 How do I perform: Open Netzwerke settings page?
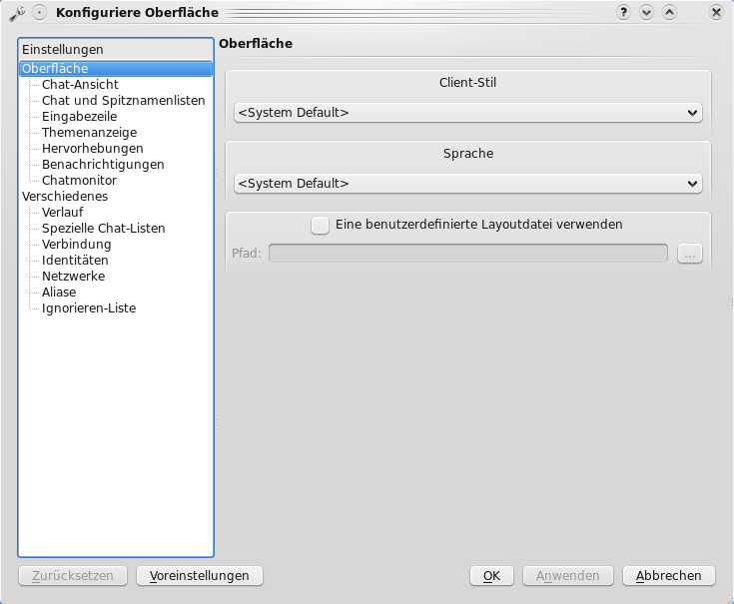pos(73,277)
